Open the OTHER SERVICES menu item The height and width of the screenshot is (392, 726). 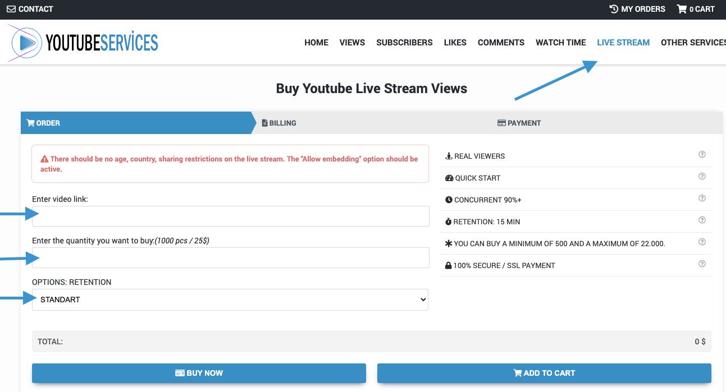coord(693,42)
